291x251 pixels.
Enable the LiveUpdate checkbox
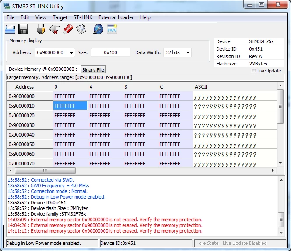(253, 71)
